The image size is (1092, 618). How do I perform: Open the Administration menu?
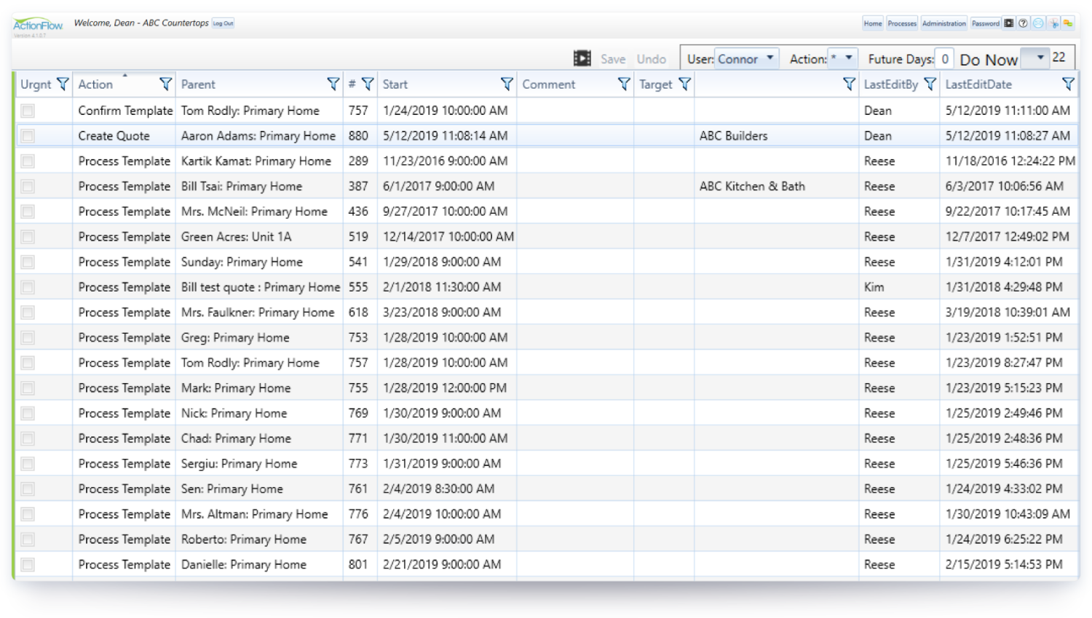(943, 23)
